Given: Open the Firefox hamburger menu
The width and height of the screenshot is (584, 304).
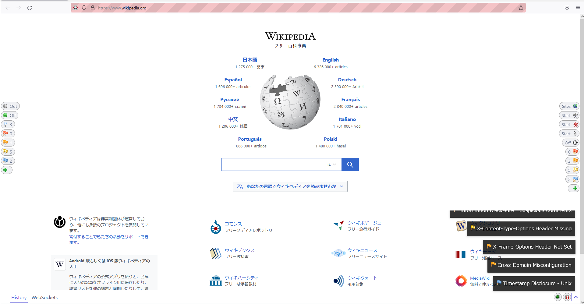Looking at the screenshot, I should 578,8.
